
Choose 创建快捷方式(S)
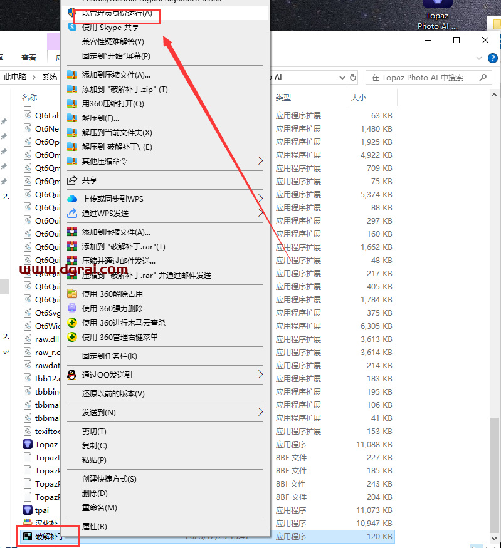(109, 479)
